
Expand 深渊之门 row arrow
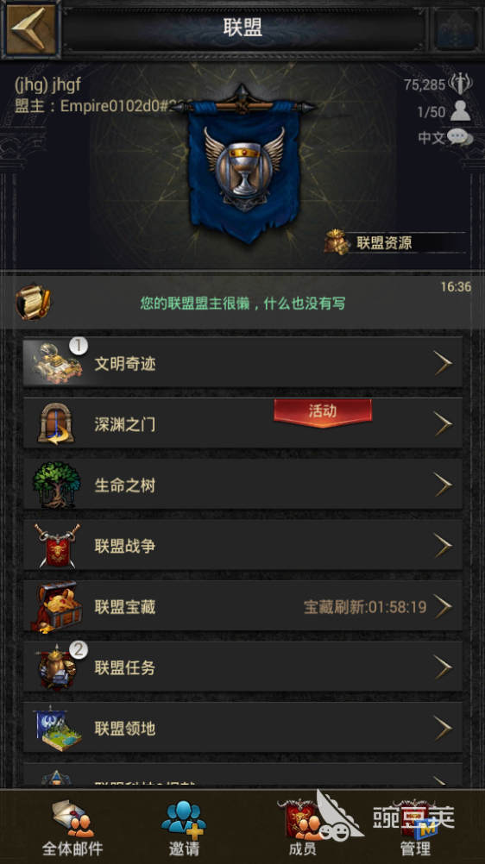(443, 423)
